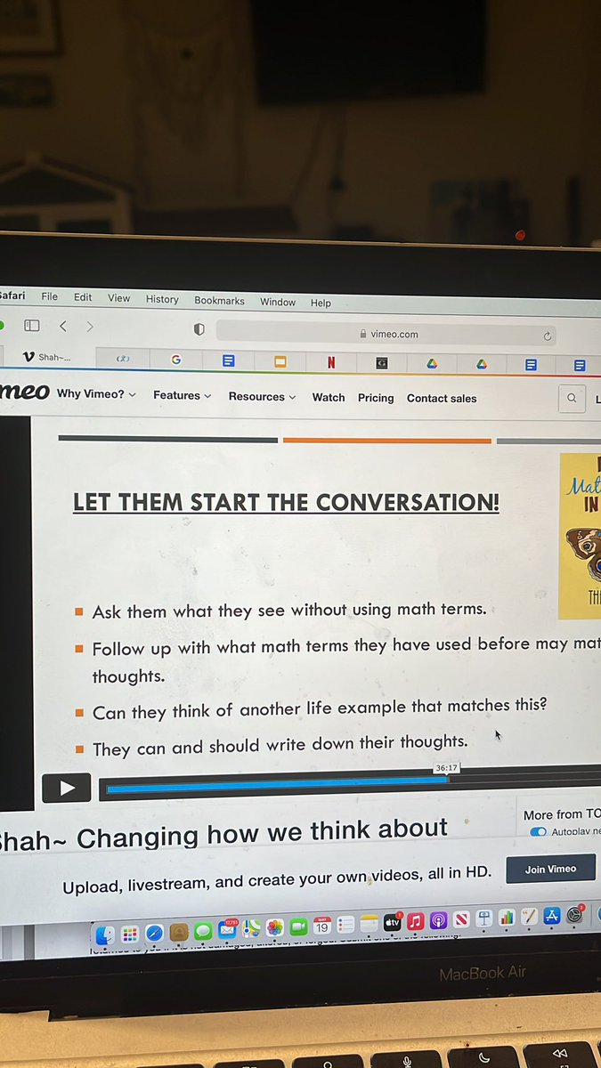The height and width of the screenshot is (1068, 601).
Task: Play the Vimeo video
Action: (67, 788)
